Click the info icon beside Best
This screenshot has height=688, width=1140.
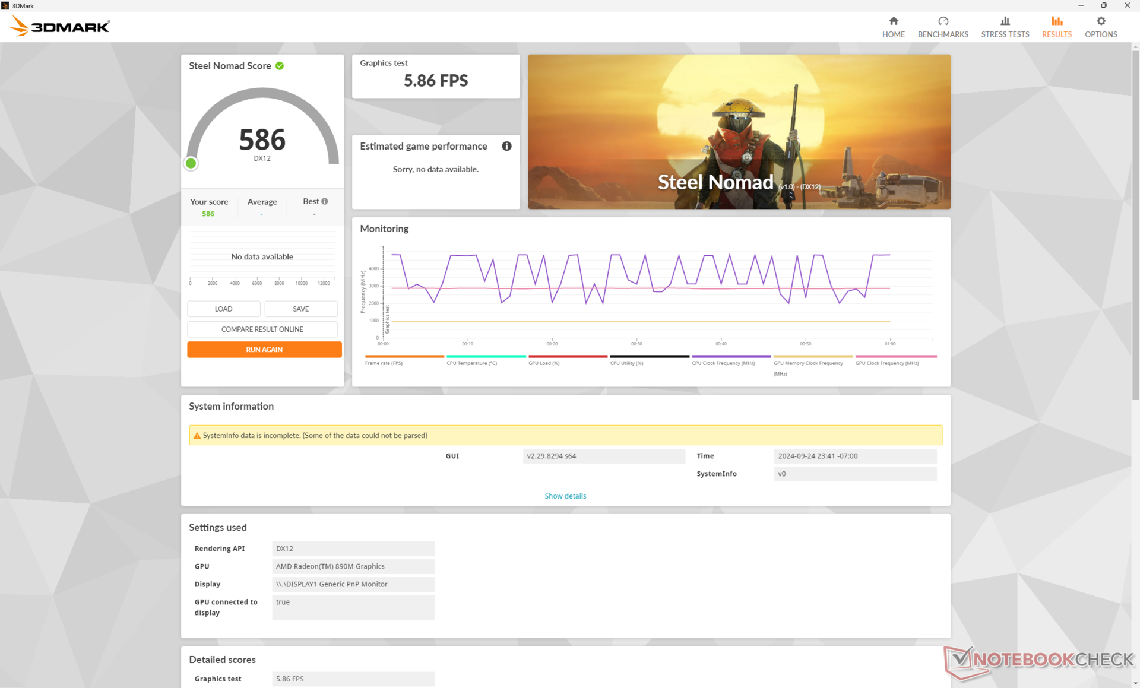click(x=325, y=201)
